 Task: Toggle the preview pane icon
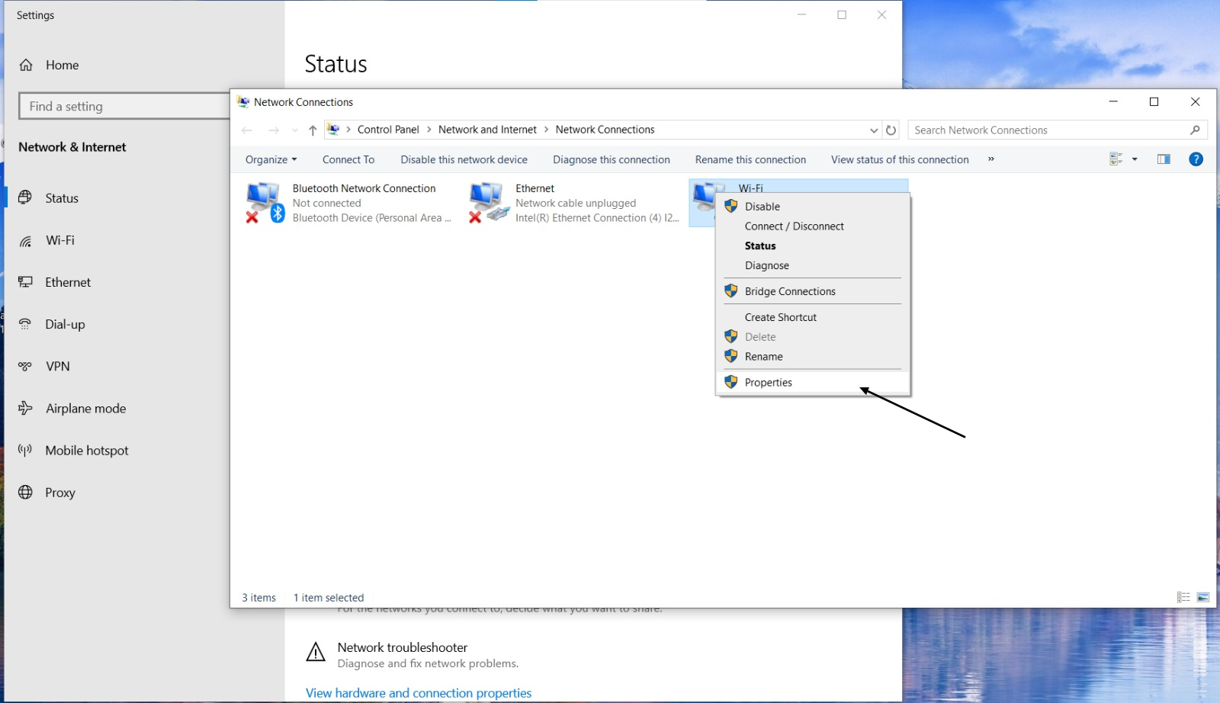coord(1164,159)
